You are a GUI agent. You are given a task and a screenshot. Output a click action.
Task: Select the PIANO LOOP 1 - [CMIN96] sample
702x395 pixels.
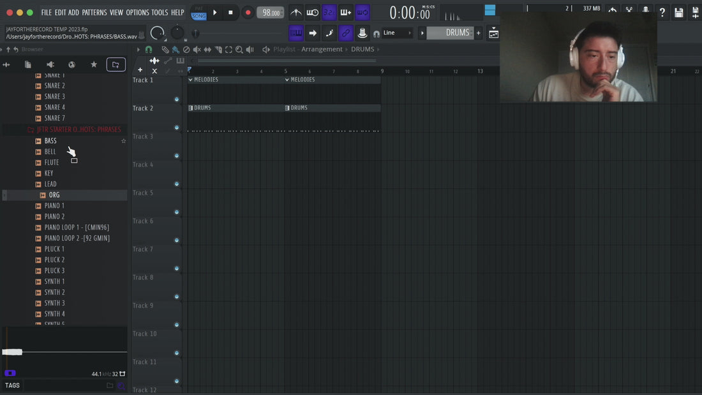coord(77,228)
